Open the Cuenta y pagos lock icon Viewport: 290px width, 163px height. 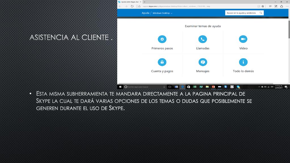pyautogui.click(x=162, y=62)
